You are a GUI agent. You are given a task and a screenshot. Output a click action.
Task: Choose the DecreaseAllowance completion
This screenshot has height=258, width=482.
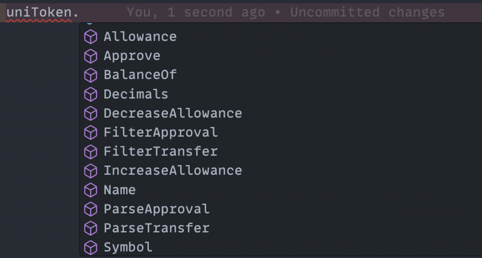281,114
